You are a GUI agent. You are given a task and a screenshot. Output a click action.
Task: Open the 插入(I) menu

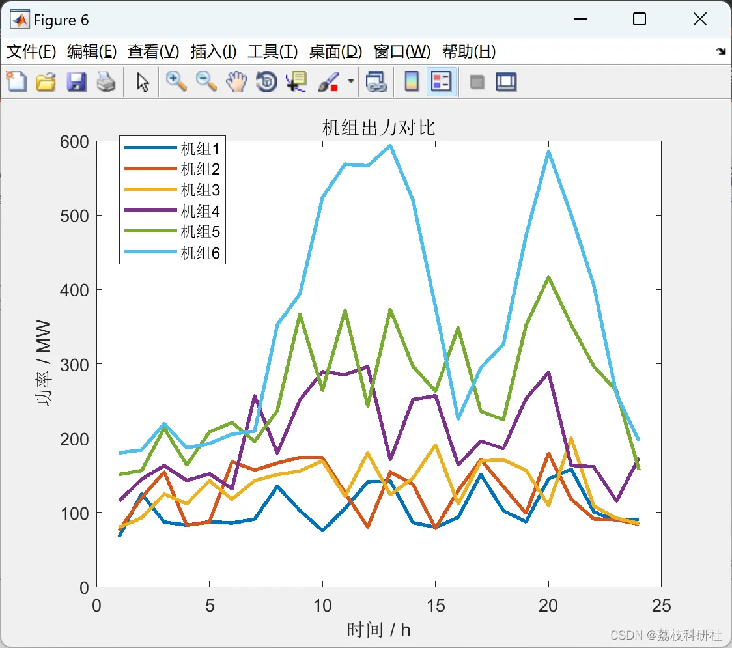[x=214, y=51]
